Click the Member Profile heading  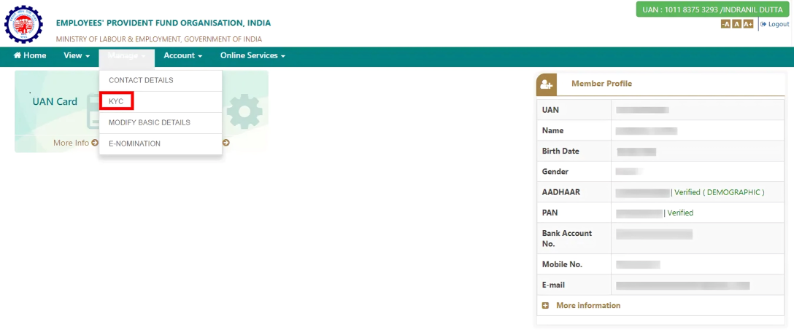pyautogui.click(x=601, y=84)
